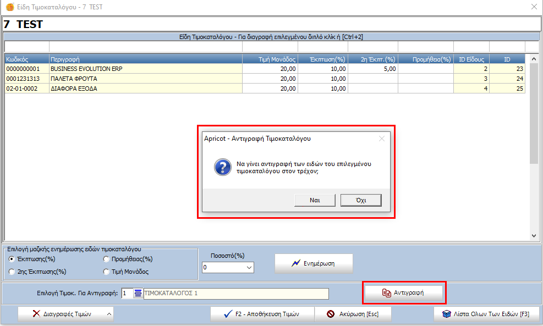Select row code 0000000001

[x=27, y=69]
